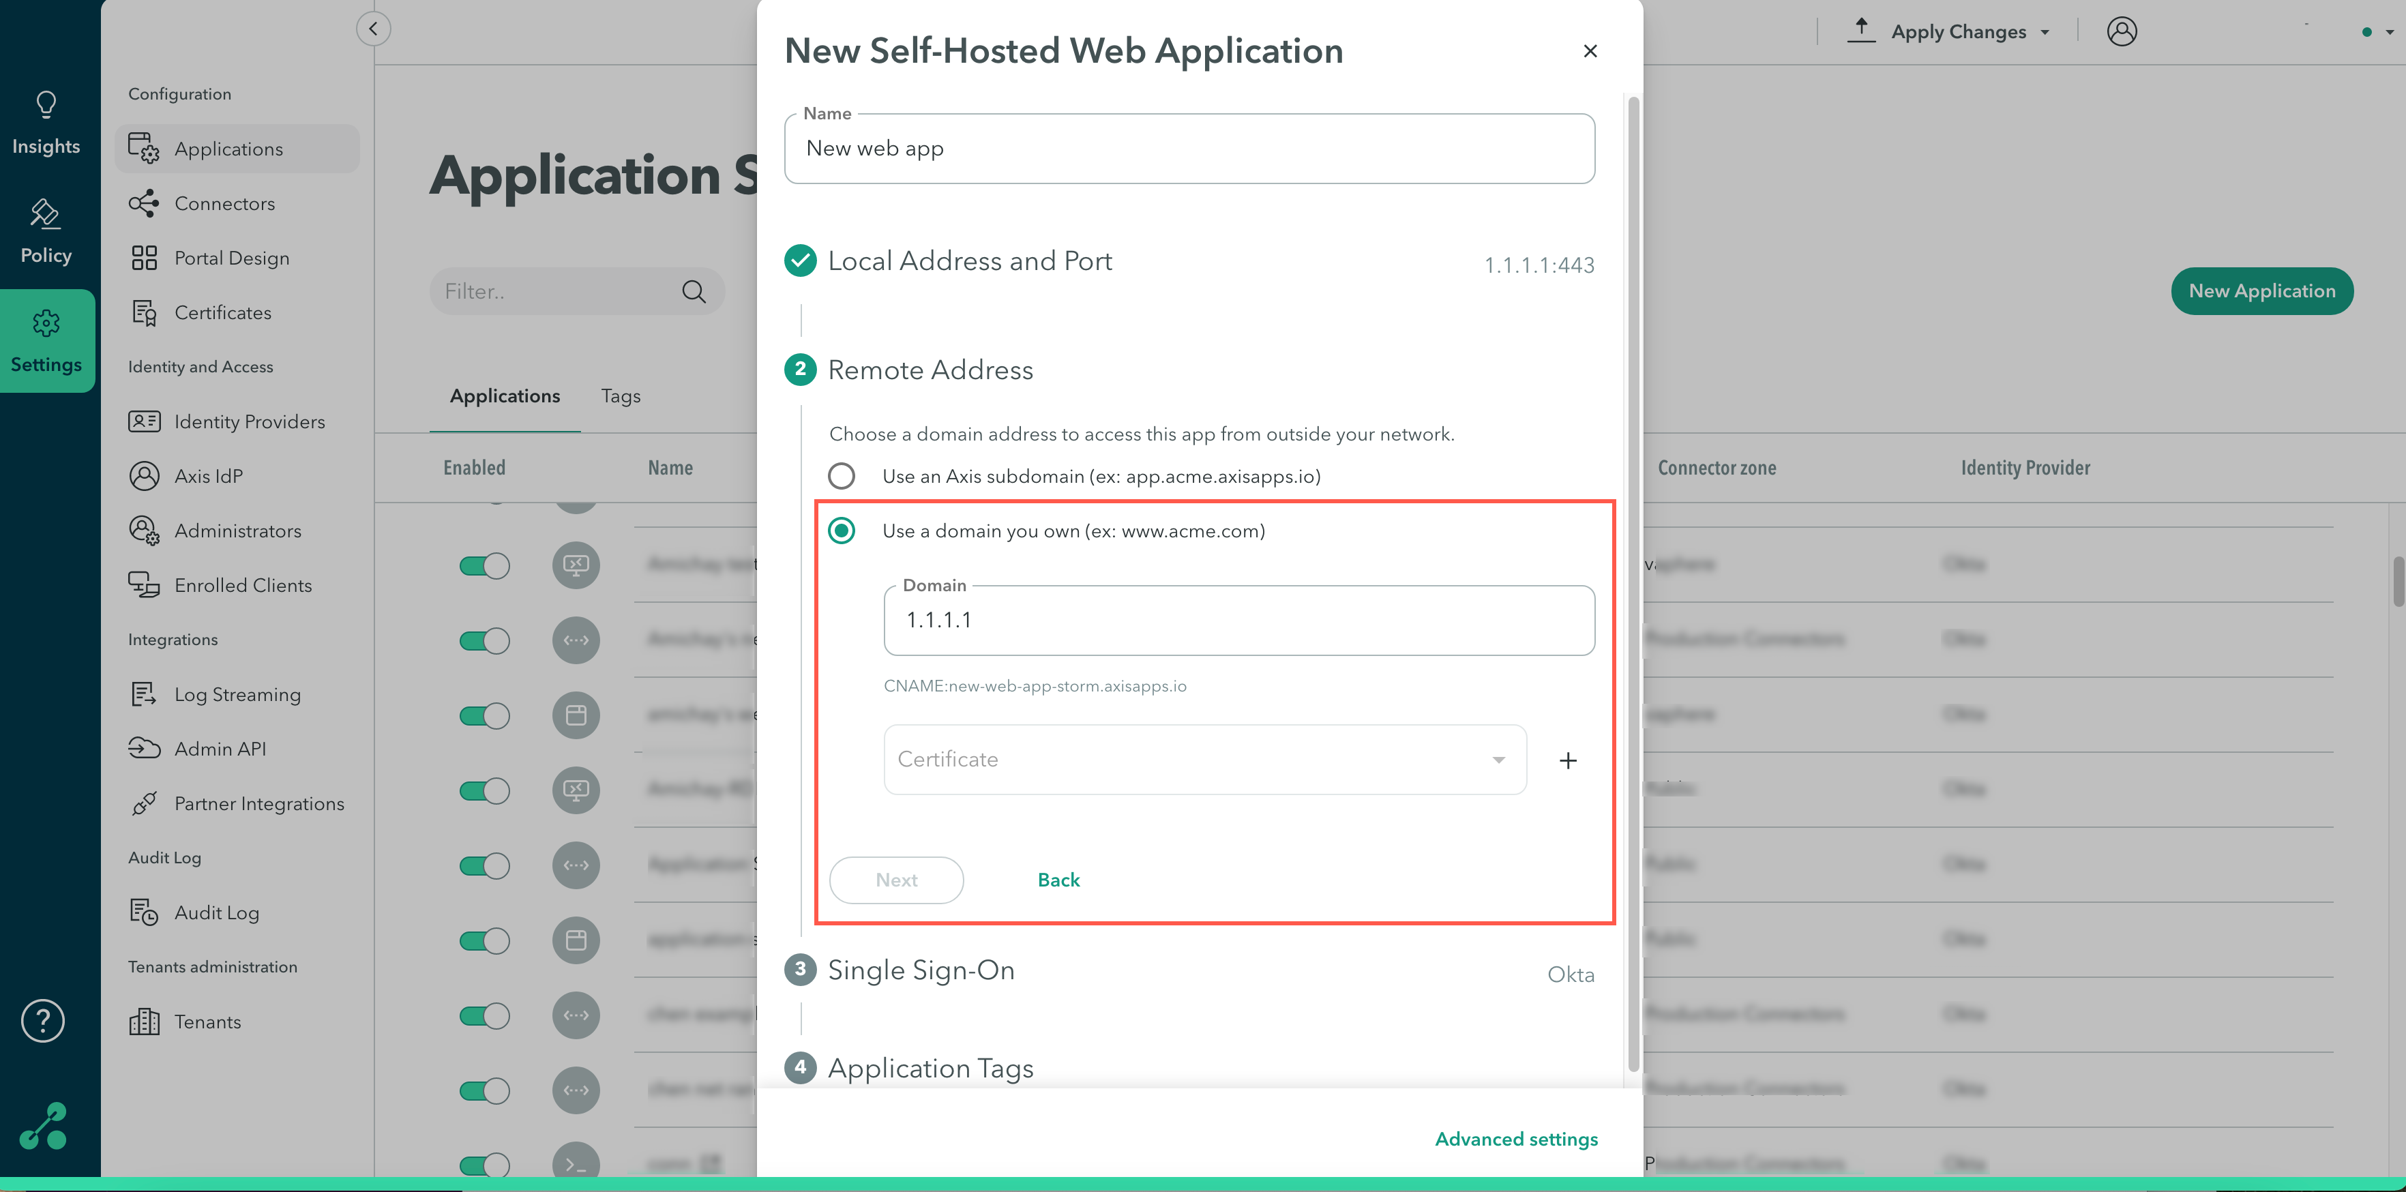Image resolution: width=2406 pixels, height=1192 pixels.
Task: Expand the Application Tags step
Action: click(909, 1068)
